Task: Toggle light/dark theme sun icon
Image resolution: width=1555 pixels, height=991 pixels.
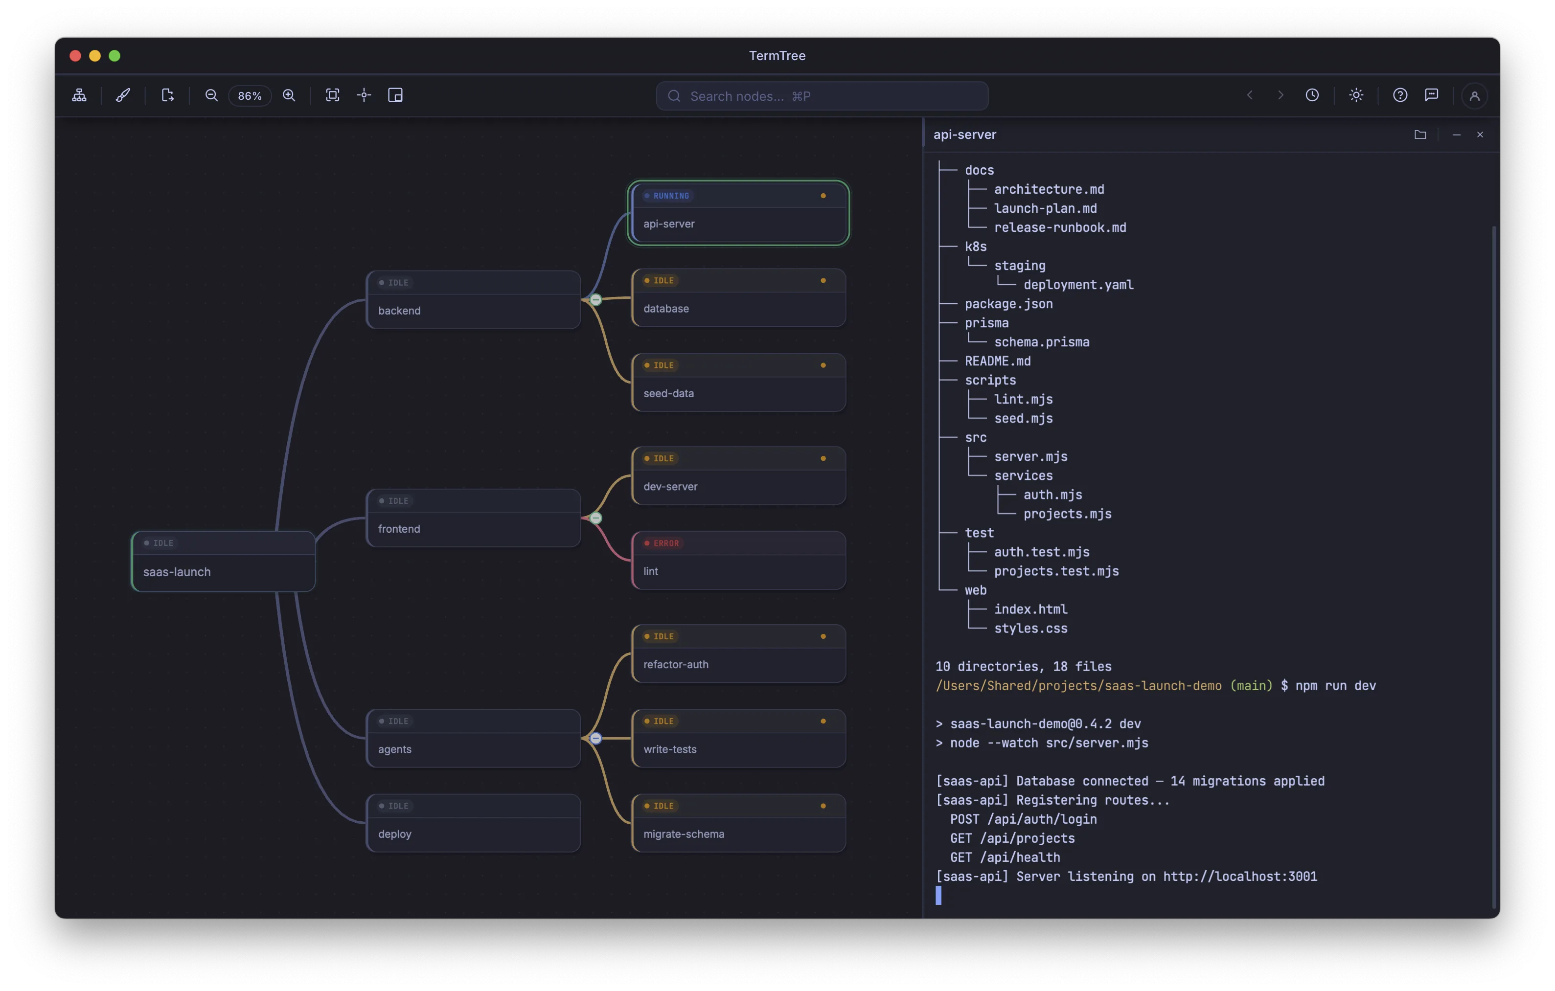Action: (1356, 95)
